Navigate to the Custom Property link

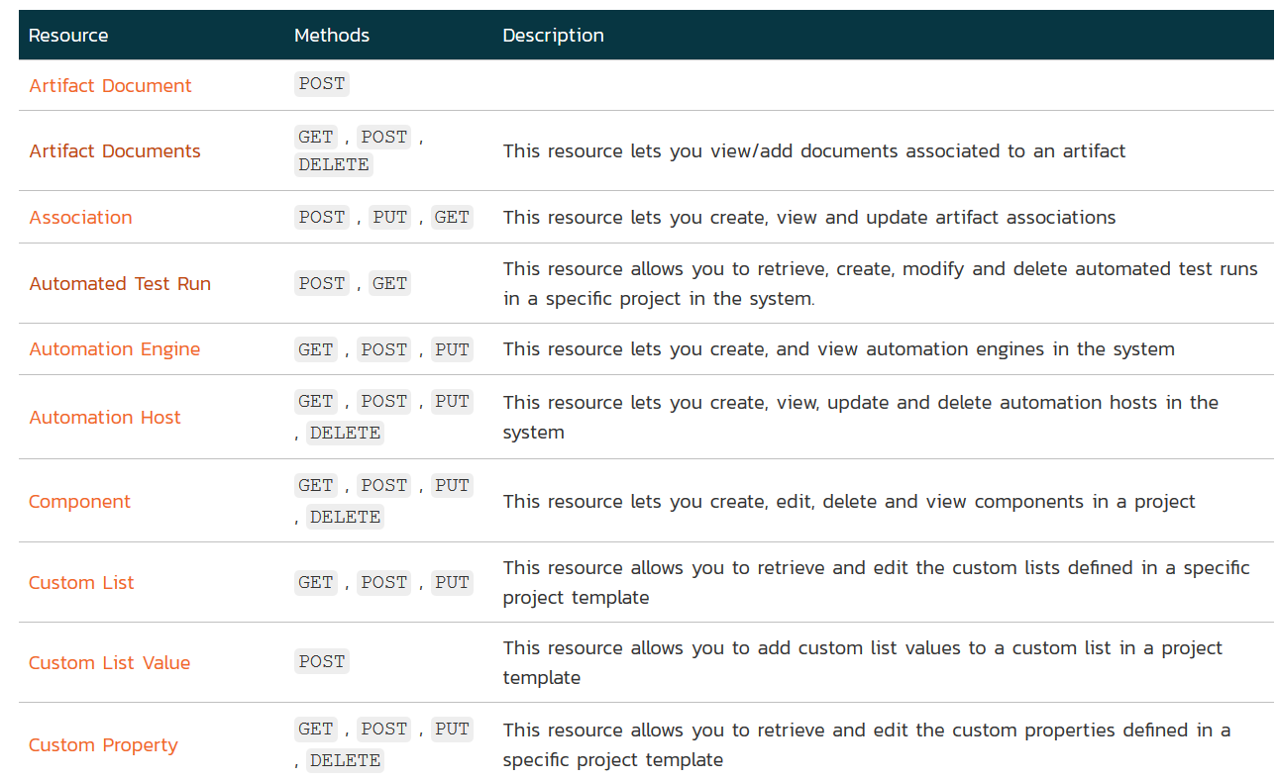coord(103,745)
